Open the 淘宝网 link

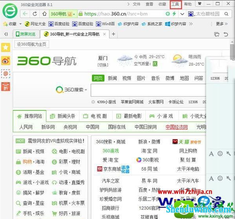[149, 151]
